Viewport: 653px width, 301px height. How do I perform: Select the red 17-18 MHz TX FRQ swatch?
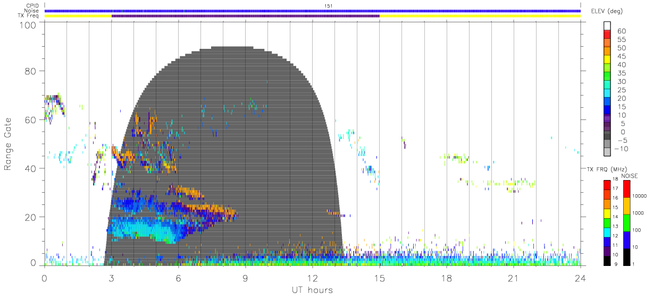click(607, 185)
